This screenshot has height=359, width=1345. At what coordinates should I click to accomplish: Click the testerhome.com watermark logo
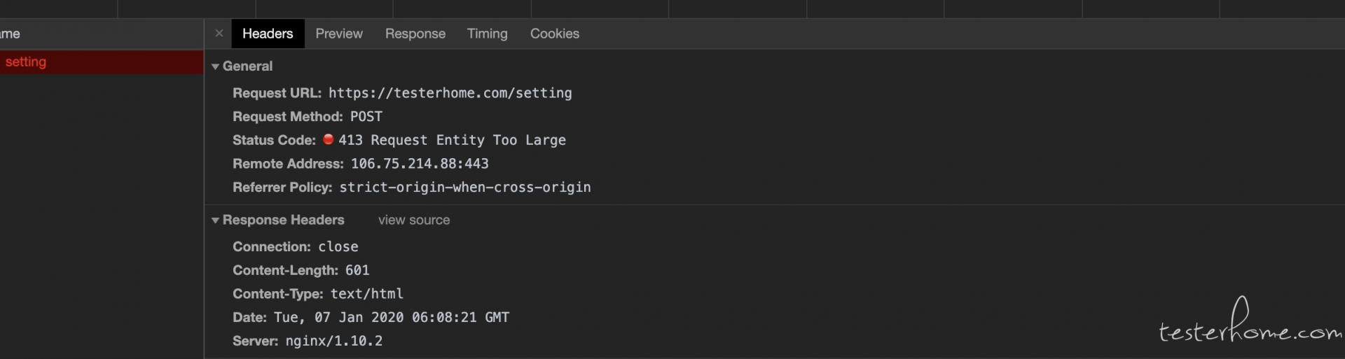[1250, 322]
